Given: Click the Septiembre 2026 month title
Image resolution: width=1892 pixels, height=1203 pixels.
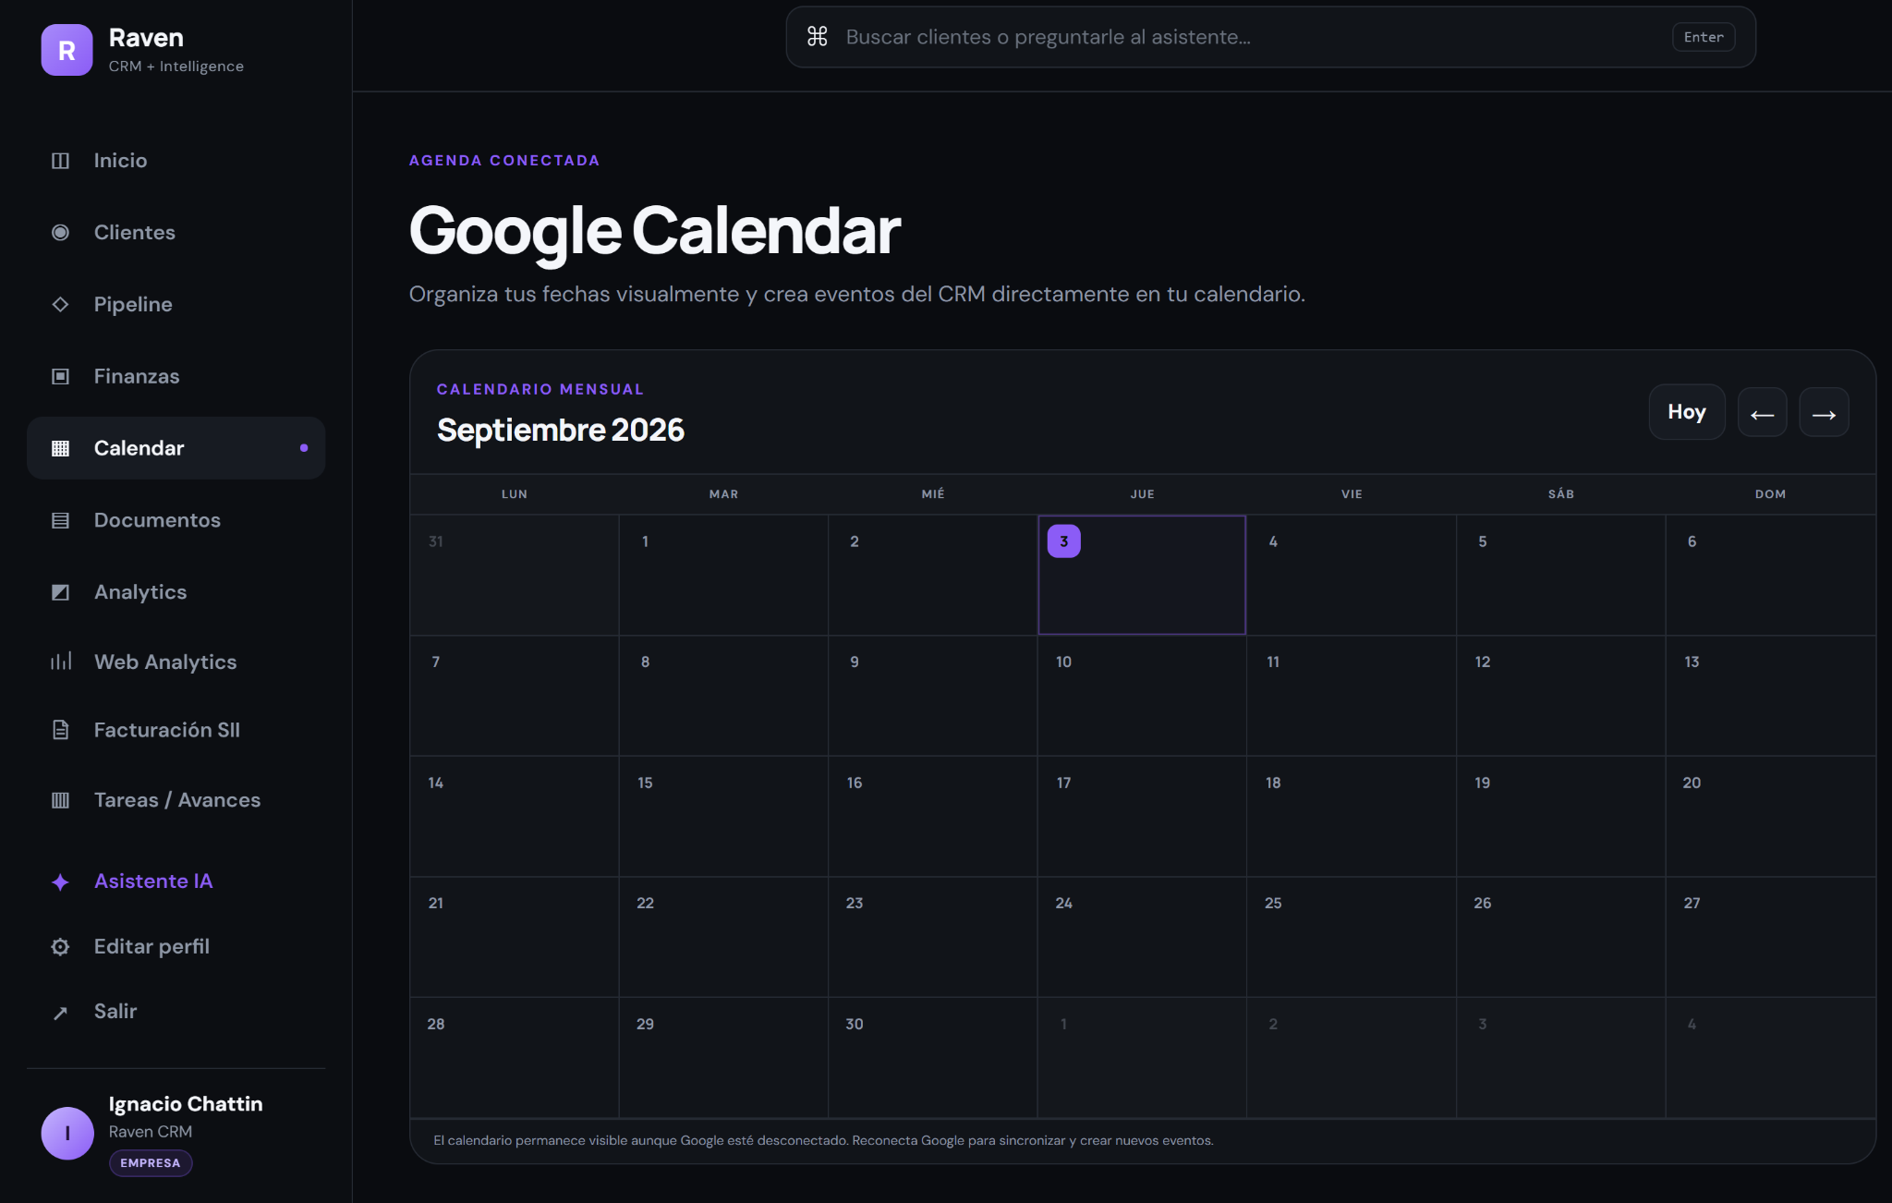Looking at the screenshot, I should 561,430.
